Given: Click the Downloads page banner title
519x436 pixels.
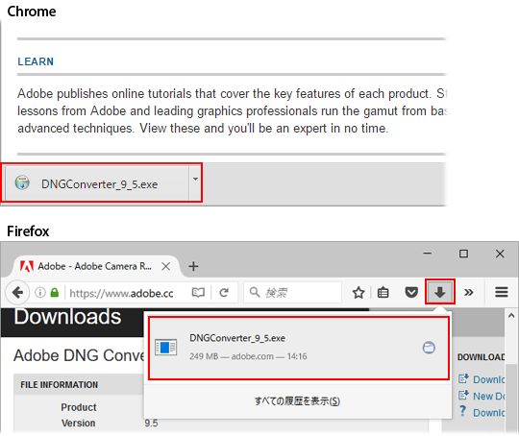Looking at the screenshot, I should [x=67, y=317].
